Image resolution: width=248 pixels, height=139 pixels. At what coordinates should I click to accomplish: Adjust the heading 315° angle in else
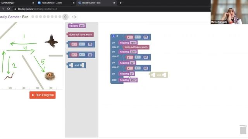[133, 80]
